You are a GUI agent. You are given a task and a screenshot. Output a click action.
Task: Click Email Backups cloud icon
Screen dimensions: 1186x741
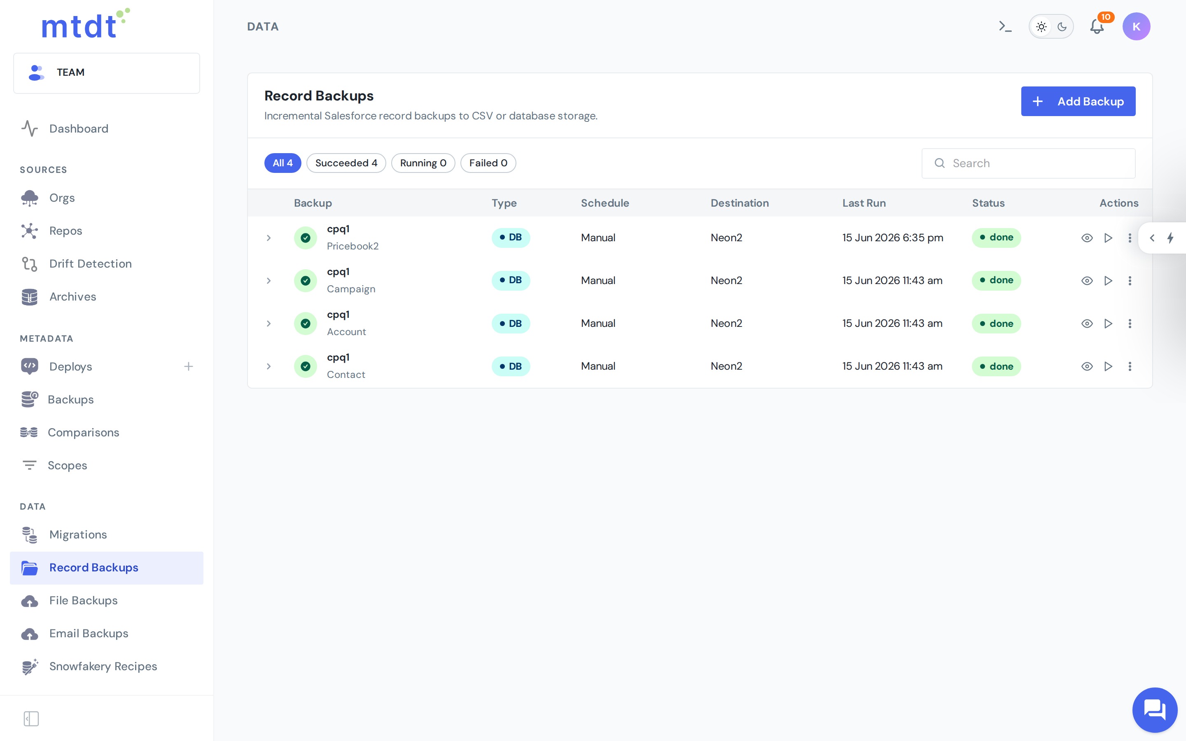coord(29,634)
